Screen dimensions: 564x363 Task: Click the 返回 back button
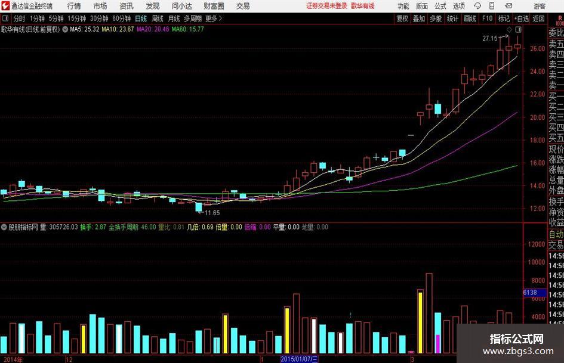click(x=538, y=18)
